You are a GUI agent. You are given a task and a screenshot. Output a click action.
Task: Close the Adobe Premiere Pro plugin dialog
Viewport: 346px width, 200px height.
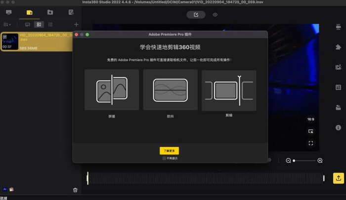pos(76,35)
